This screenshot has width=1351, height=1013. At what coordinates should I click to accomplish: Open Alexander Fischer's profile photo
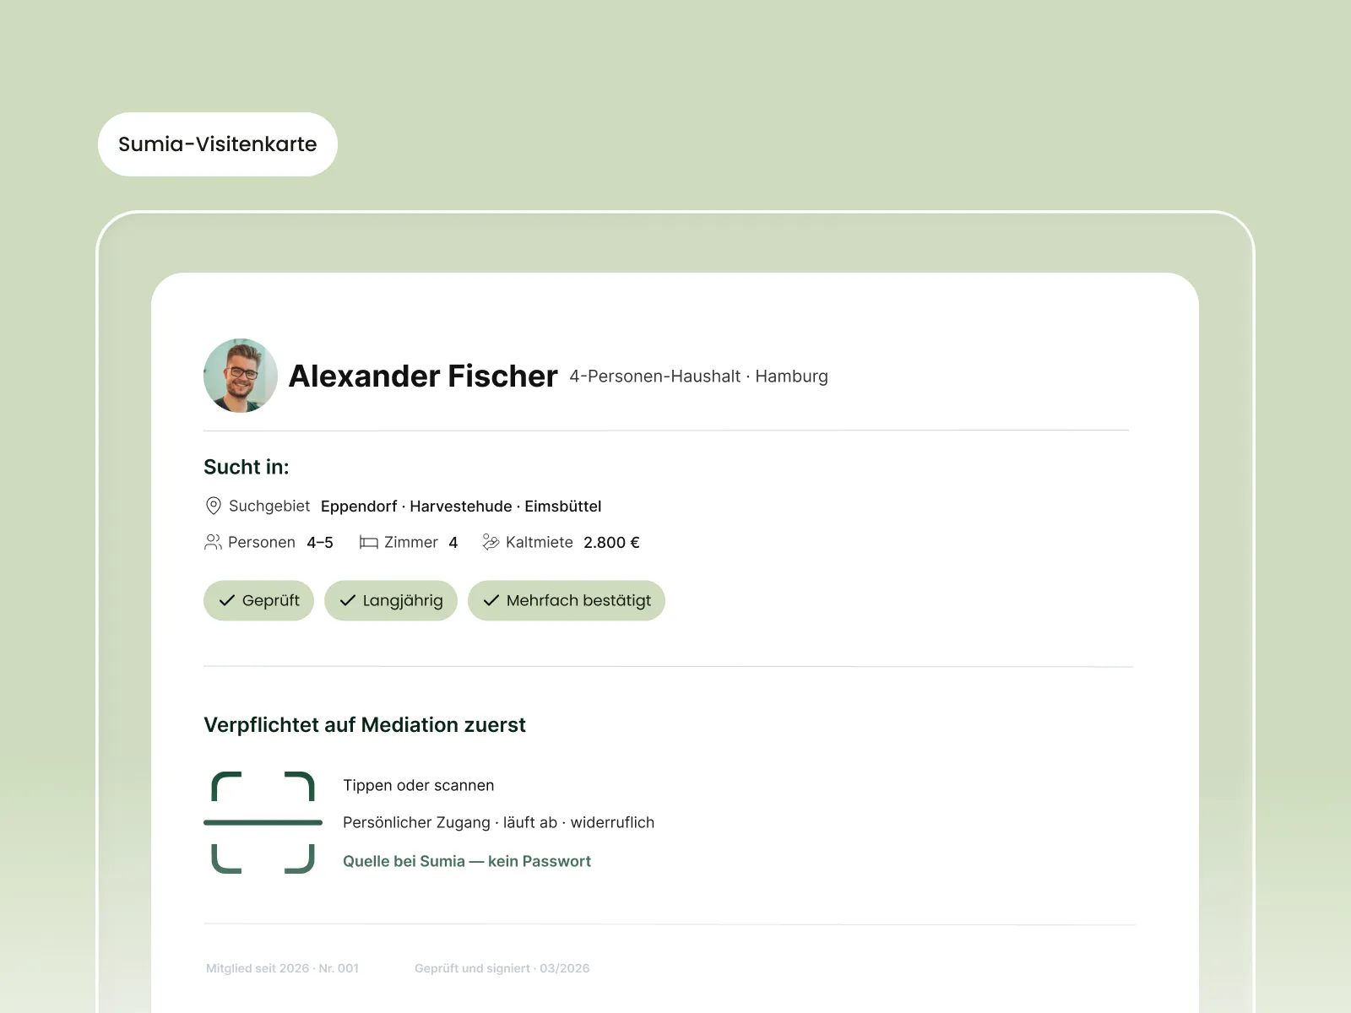click(x=241, y=376)
